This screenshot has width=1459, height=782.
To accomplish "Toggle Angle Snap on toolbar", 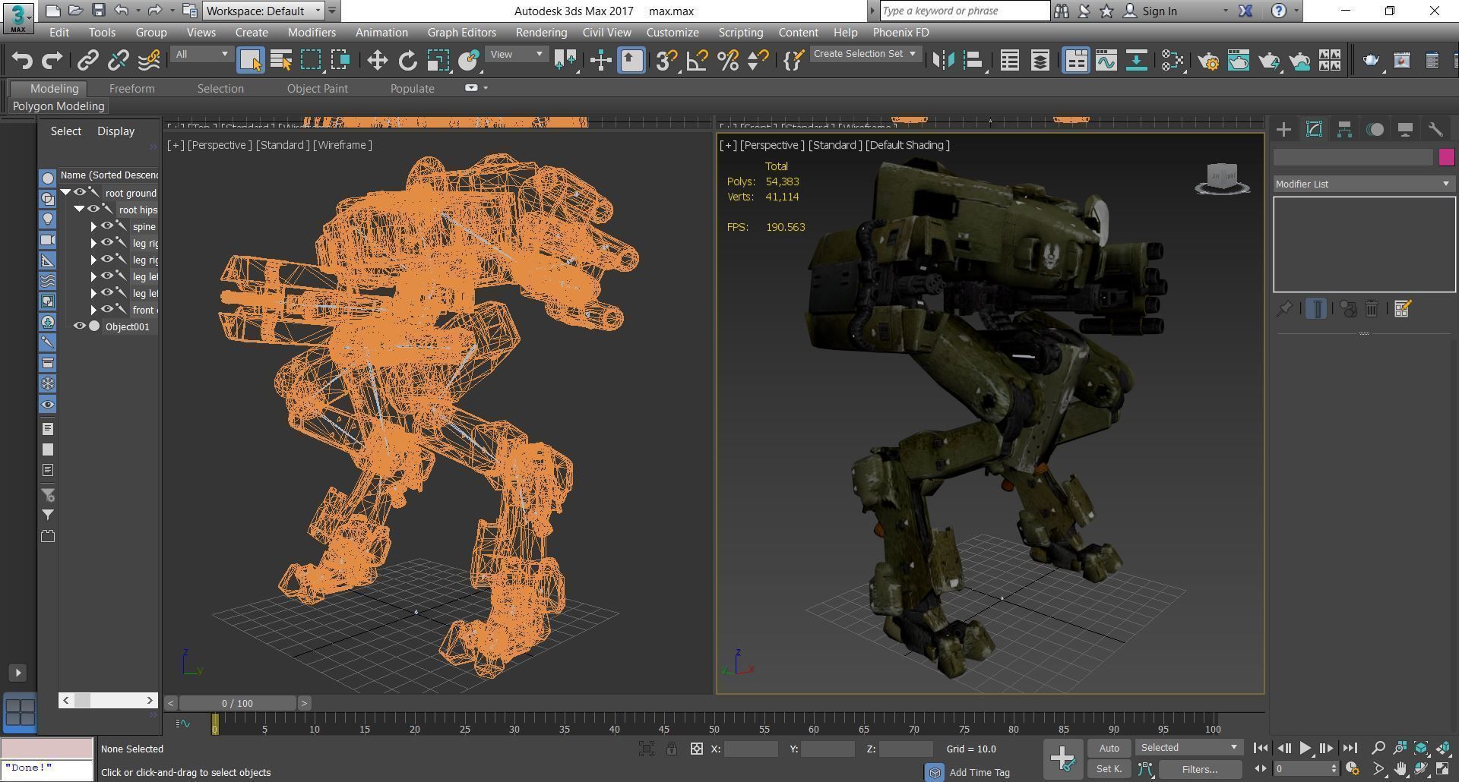I will pos(697,61).
